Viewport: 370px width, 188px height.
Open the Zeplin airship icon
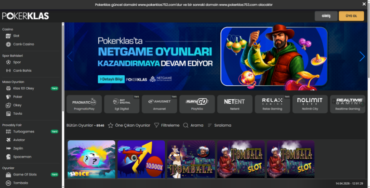[8, 148]
